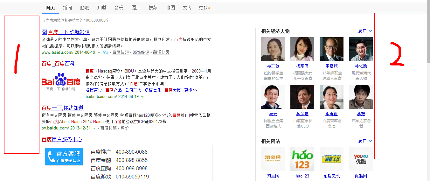Viewport: 430px width, 181px height.
Task: Click 马云 portrait photo
Action: (273, 97)
